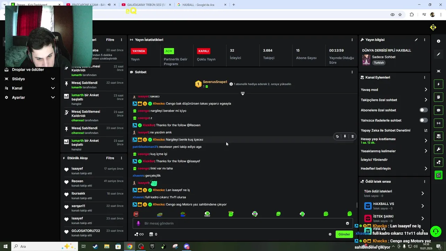
Task: Open Yayın bilgisi three-dot menu
Action: [x=424, y=40]
